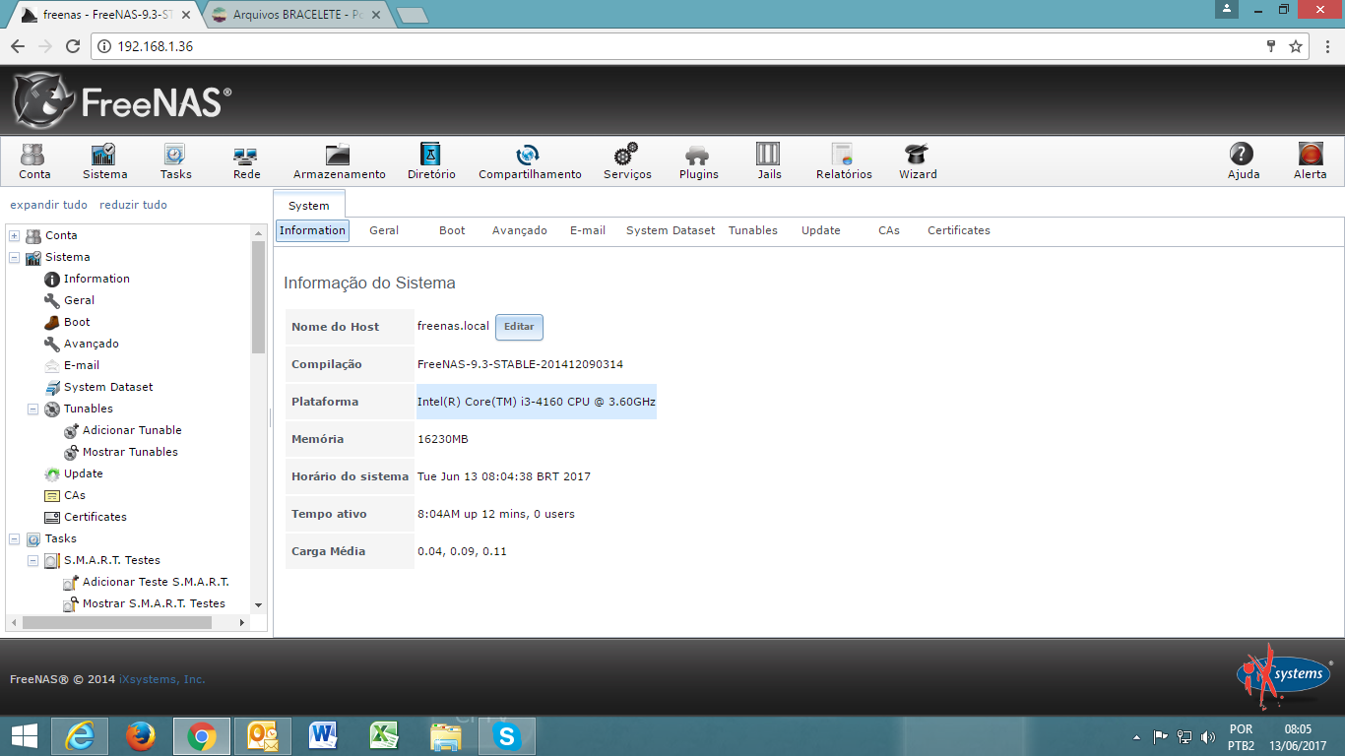Go back in browser history
The height and width of the screenshot is (756, 1345).
[x=18, y=46]
